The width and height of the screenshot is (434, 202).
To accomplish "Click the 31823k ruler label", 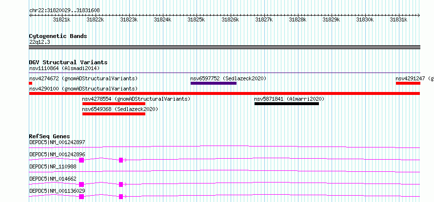I will pyautogui.click(x=129, y=19).
